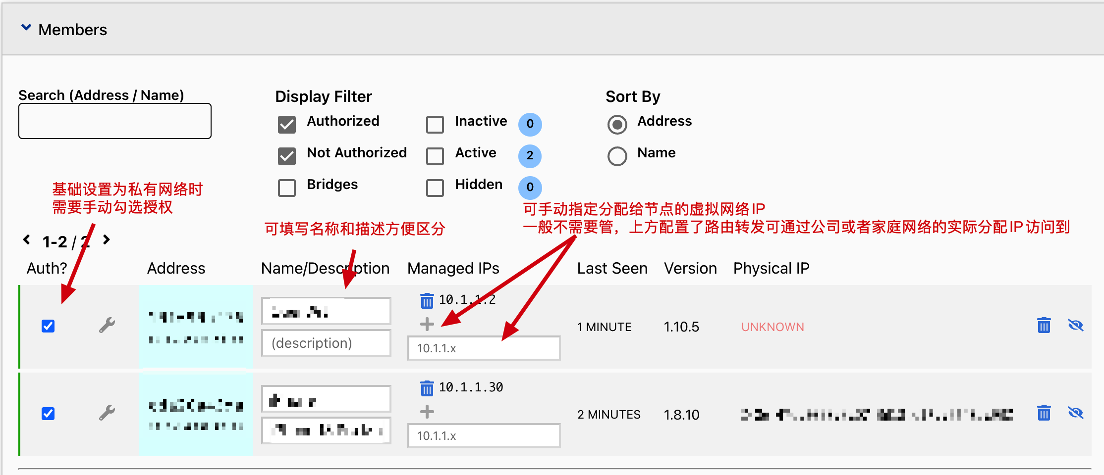Click the wrench icon in first member row

107,325
